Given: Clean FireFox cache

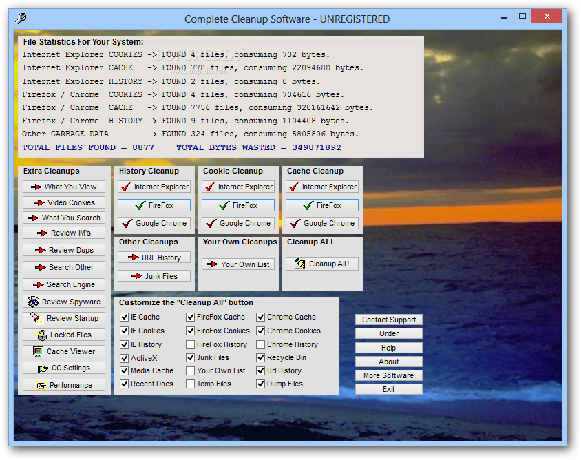Looking at the screenshot, I should point(322,205).
